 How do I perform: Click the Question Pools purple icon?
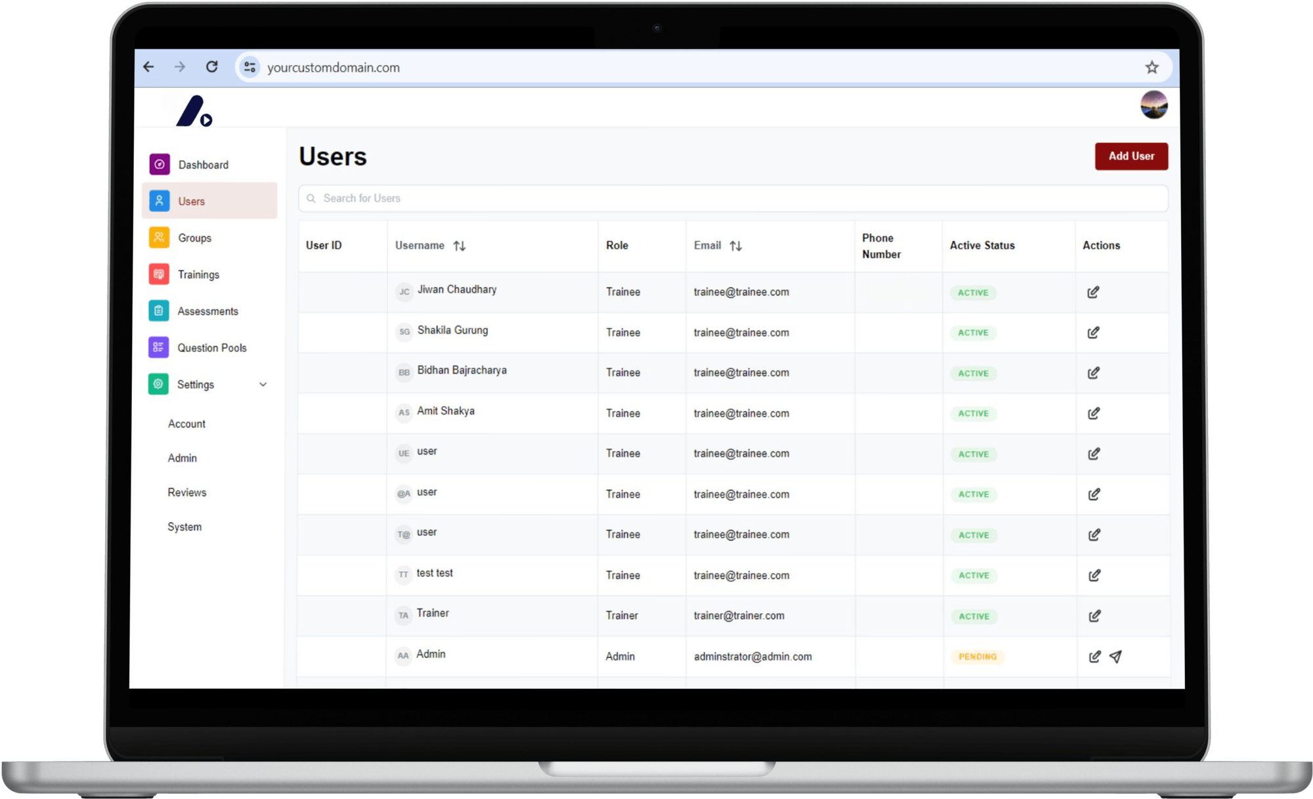point(158,347)
